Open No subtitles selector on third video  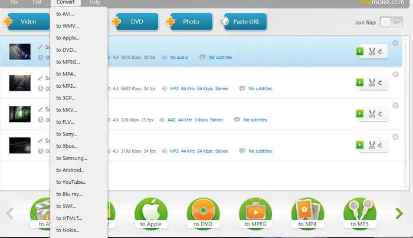tap(255, 120)
